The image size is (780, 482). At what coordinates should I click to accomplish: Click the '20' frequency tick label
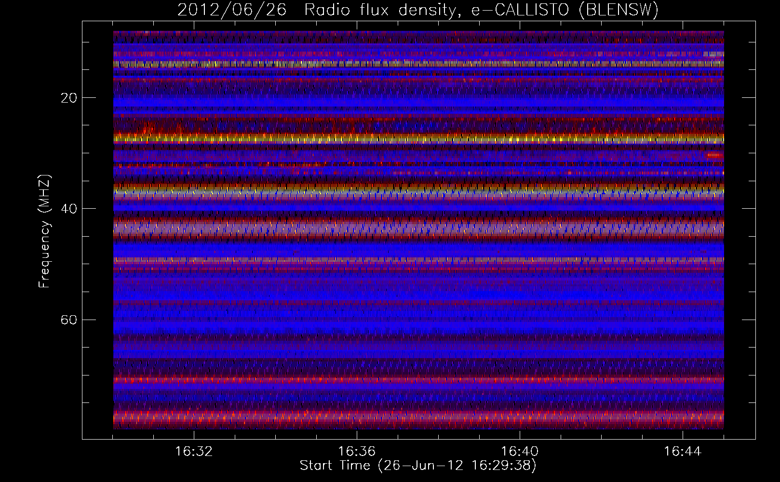tap(68, 98)
